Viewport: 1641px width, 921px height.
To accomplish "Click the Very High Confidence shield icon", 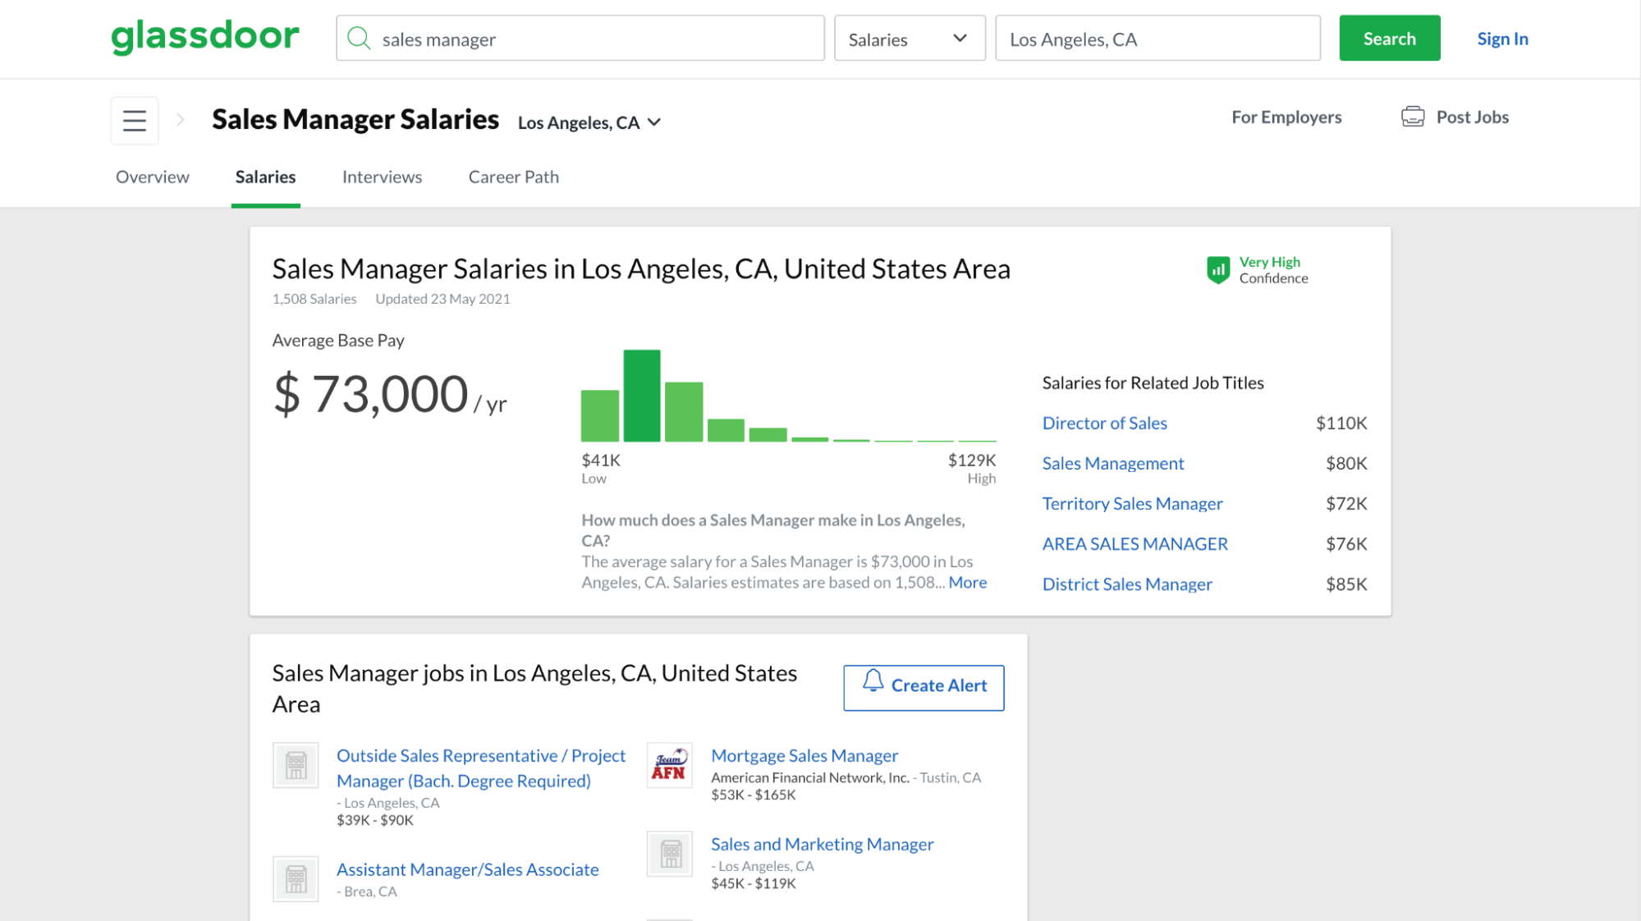I will [1218, 269].
